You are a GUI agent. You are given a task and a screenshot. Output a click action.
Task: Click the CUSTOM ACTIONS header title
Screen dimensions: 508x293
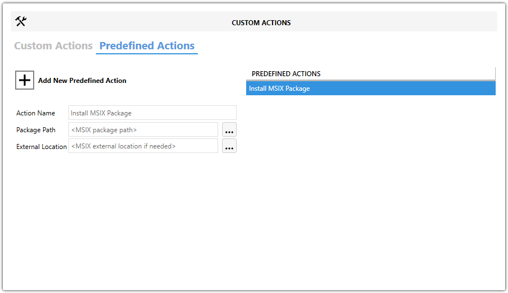tap(261, 22)
